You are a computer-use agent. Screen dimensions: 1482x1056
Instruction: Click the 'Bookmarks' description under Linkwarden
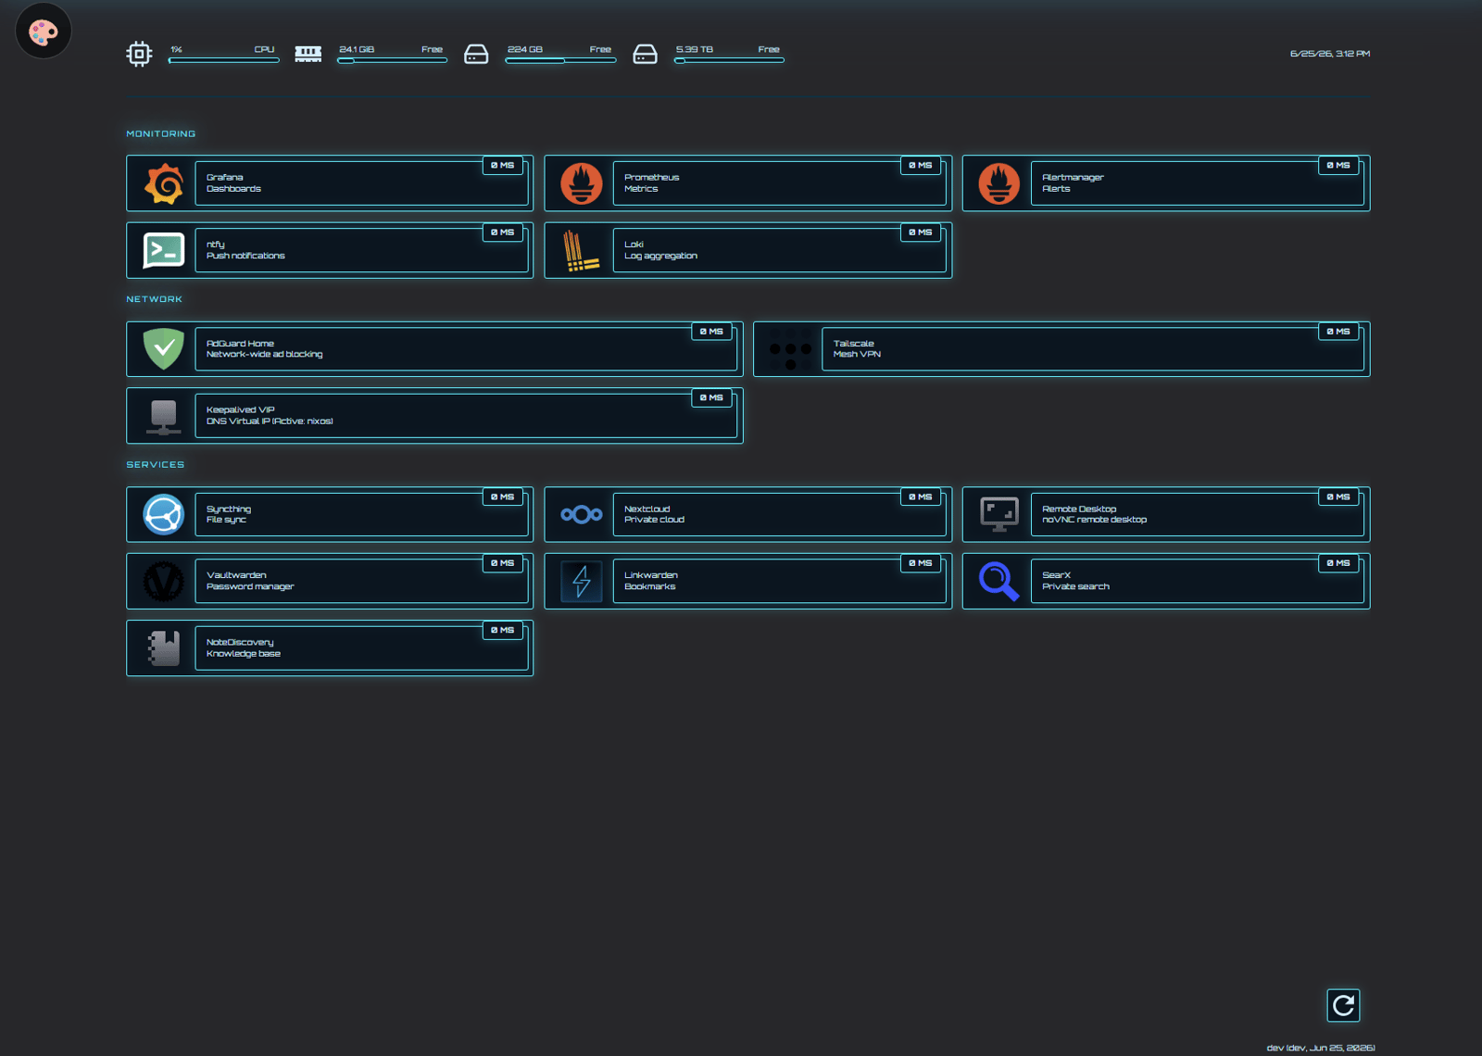click(x=650, y=586)
